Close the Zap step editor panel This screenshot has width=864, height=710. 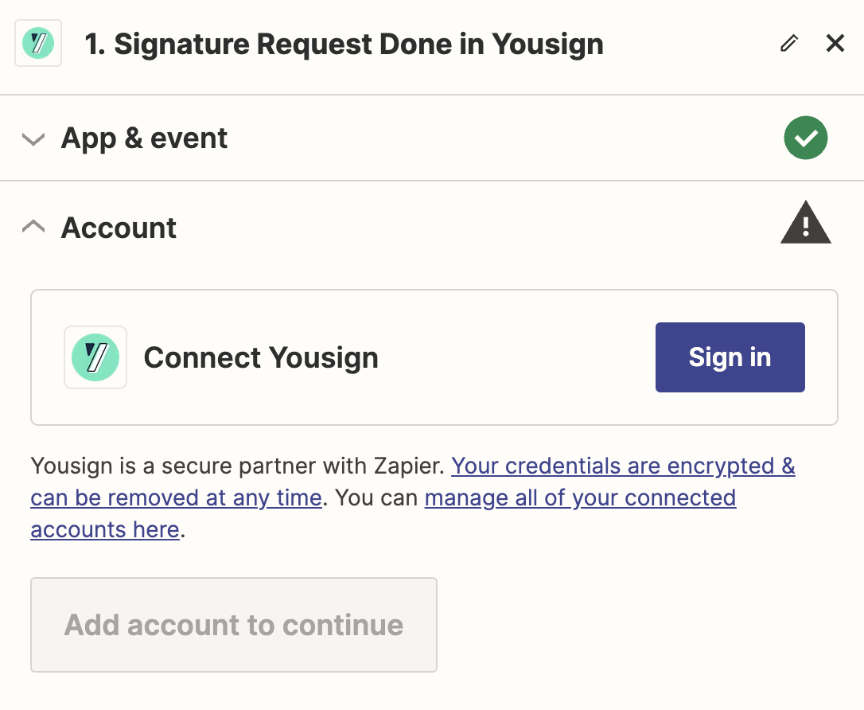click(835, 43)
